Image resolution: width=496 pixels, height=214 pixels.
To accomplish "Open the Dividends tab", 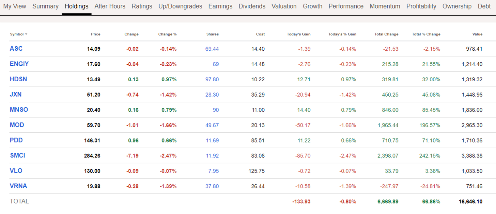I will 252,6.
